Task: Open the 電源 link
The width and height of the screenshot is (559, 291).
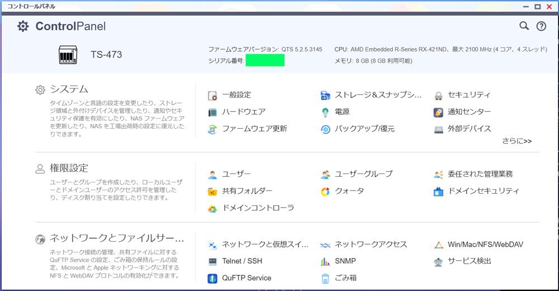Action: [x=342, y=112]
